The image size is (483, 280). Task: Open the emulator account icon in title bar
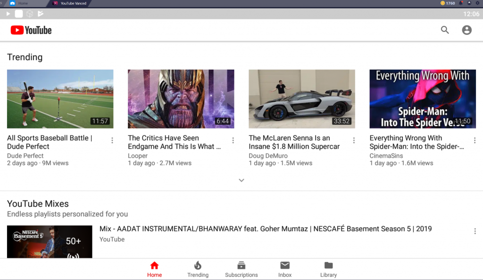pyautogui.click(x=469, y=3)
